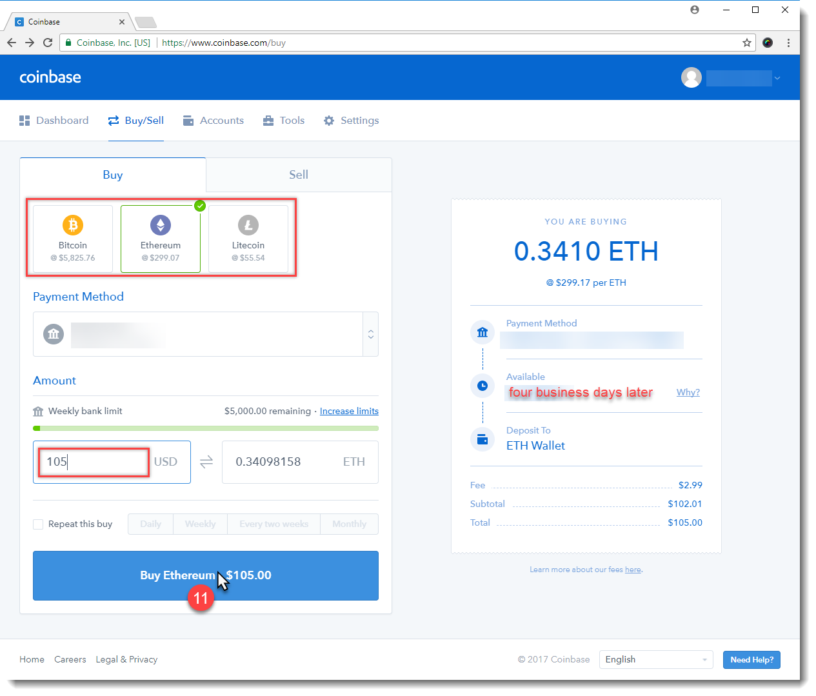Click the user profile avatar icon
The height and width of the screenshot is (696, 816).
tap(691, 77)
